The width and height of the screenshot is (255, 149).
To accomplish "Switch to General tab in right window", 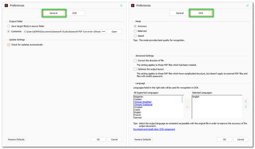I will click(180, 13).
